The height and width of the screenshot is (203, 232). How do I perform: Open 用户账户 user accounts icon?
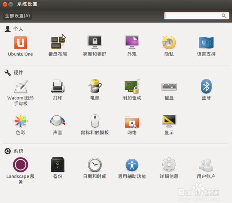[206, 165]
